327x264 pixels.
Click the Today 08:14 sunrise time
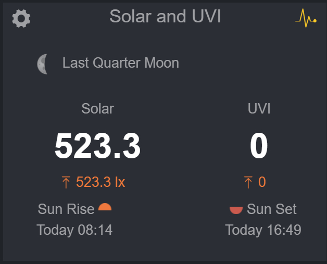[x=74, y=230]
